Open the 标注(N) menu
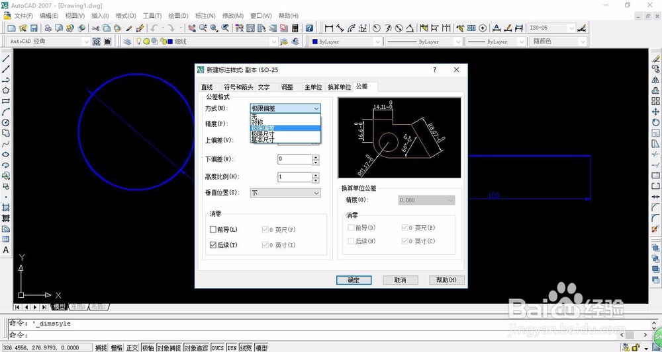The image size is (662, 352). [x=205, y=16]
